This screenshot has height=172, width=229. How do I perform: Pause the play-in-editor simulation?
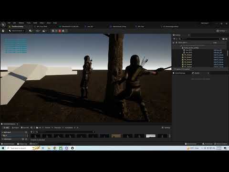coord(53,31)
